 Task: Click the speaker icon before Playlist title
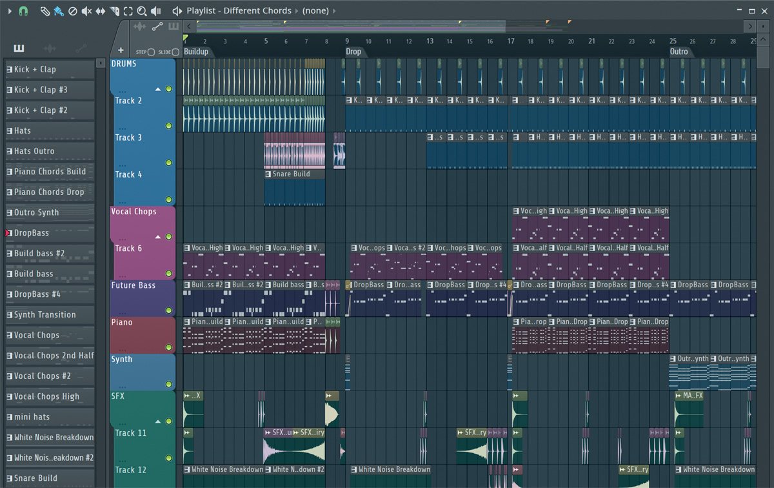177,11
